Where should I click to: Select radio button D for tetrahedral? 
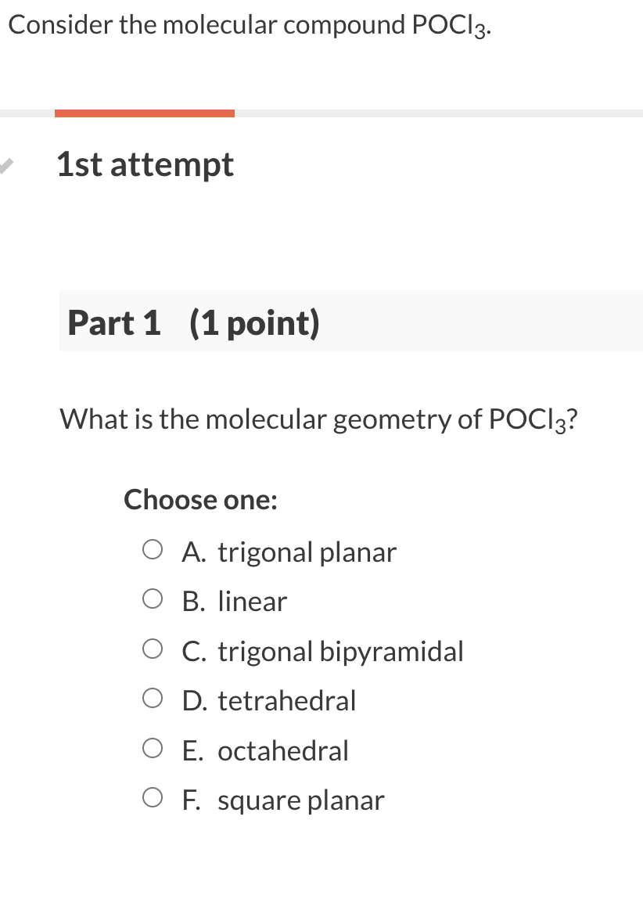153,698
